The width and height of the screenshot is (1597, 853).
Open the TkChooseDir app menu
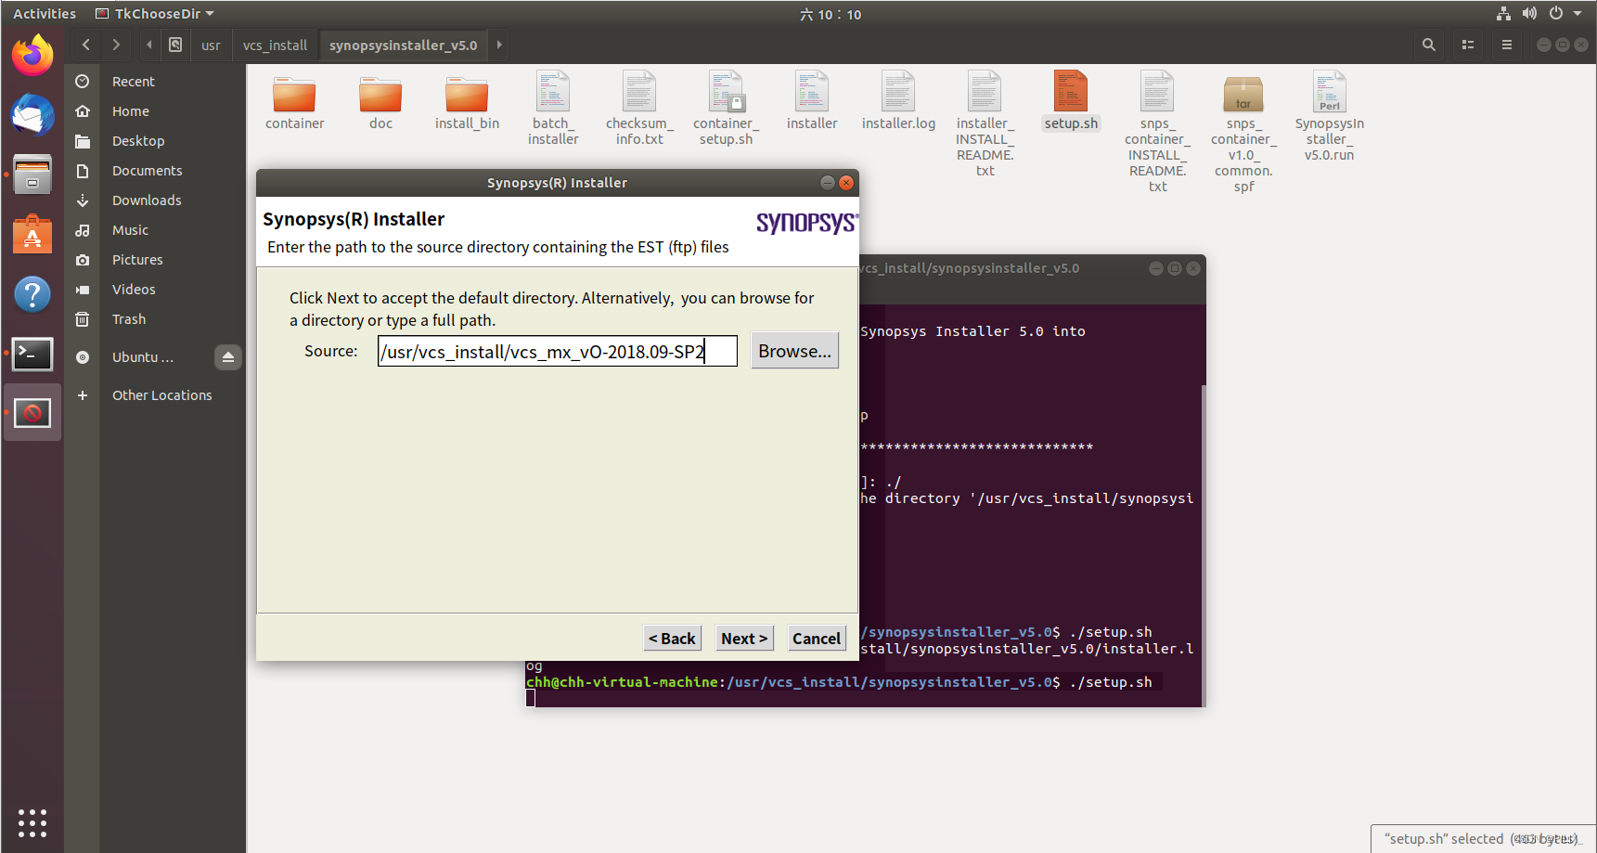click(x=154, y=14)
